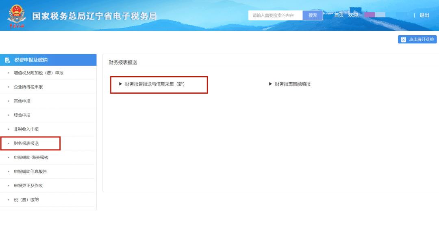Click the tax bureau emblem logo

pyautogui.click(x=17, y=14)
